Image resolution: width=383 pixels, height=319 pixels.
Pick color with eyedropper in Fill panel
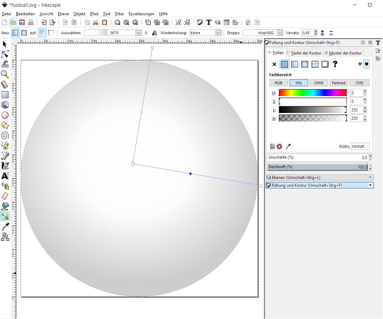coord(288,146)
